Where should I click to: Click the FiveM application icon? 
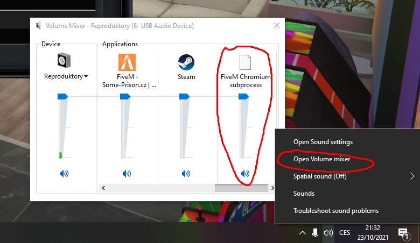(127, 62)
